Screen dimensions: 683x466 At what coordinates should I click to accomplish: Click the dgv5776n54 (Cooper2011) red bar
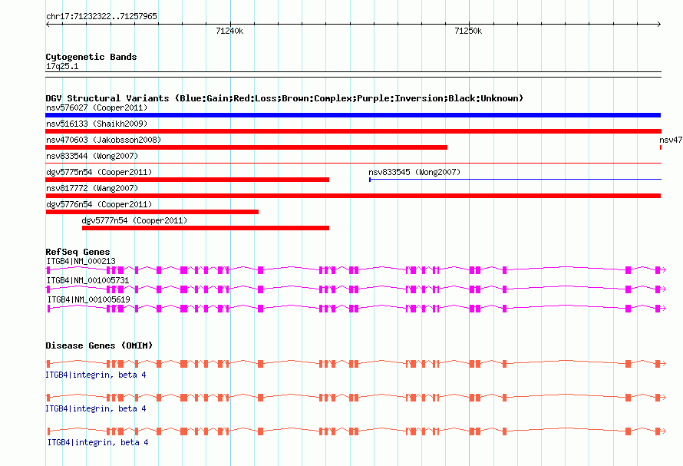152,212
